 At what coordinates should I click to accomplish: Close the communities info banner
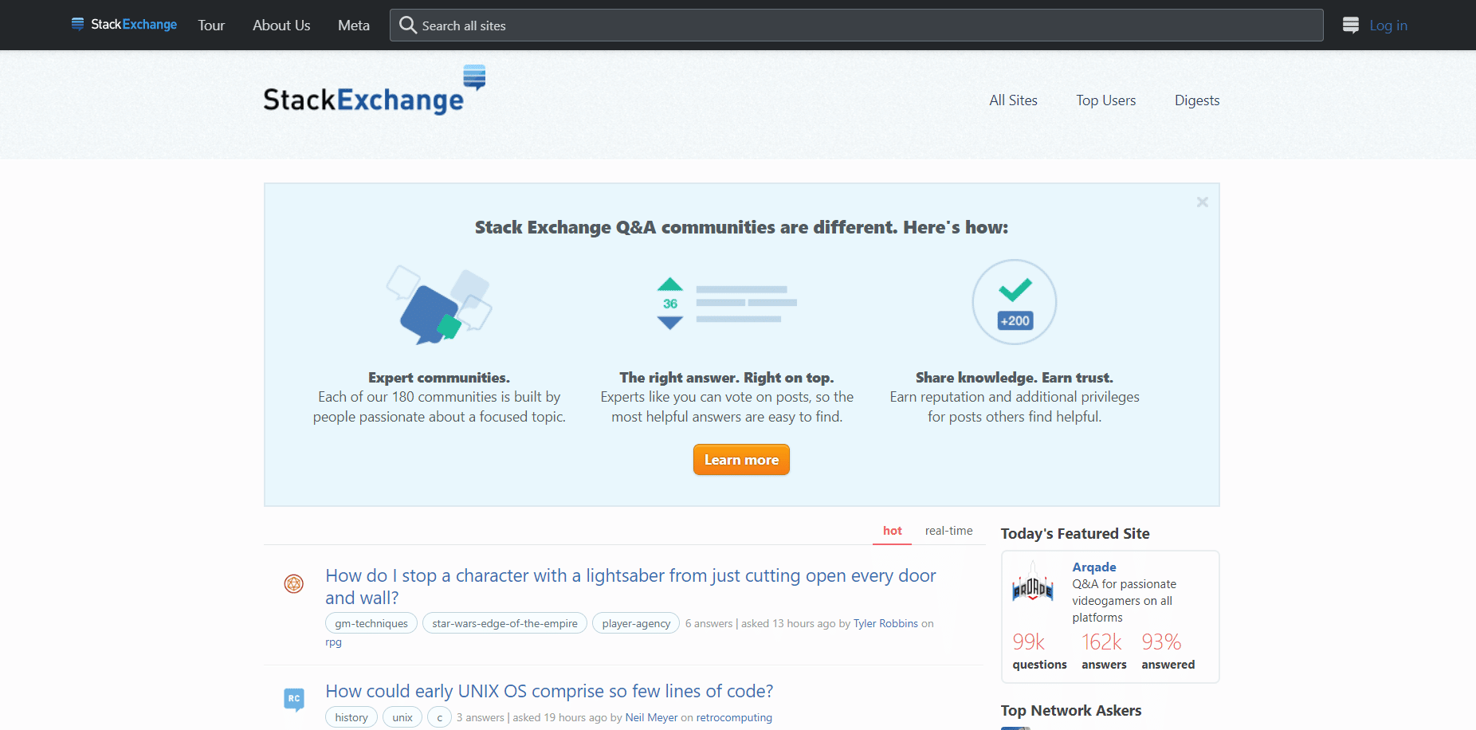(x=1202, y=202)
